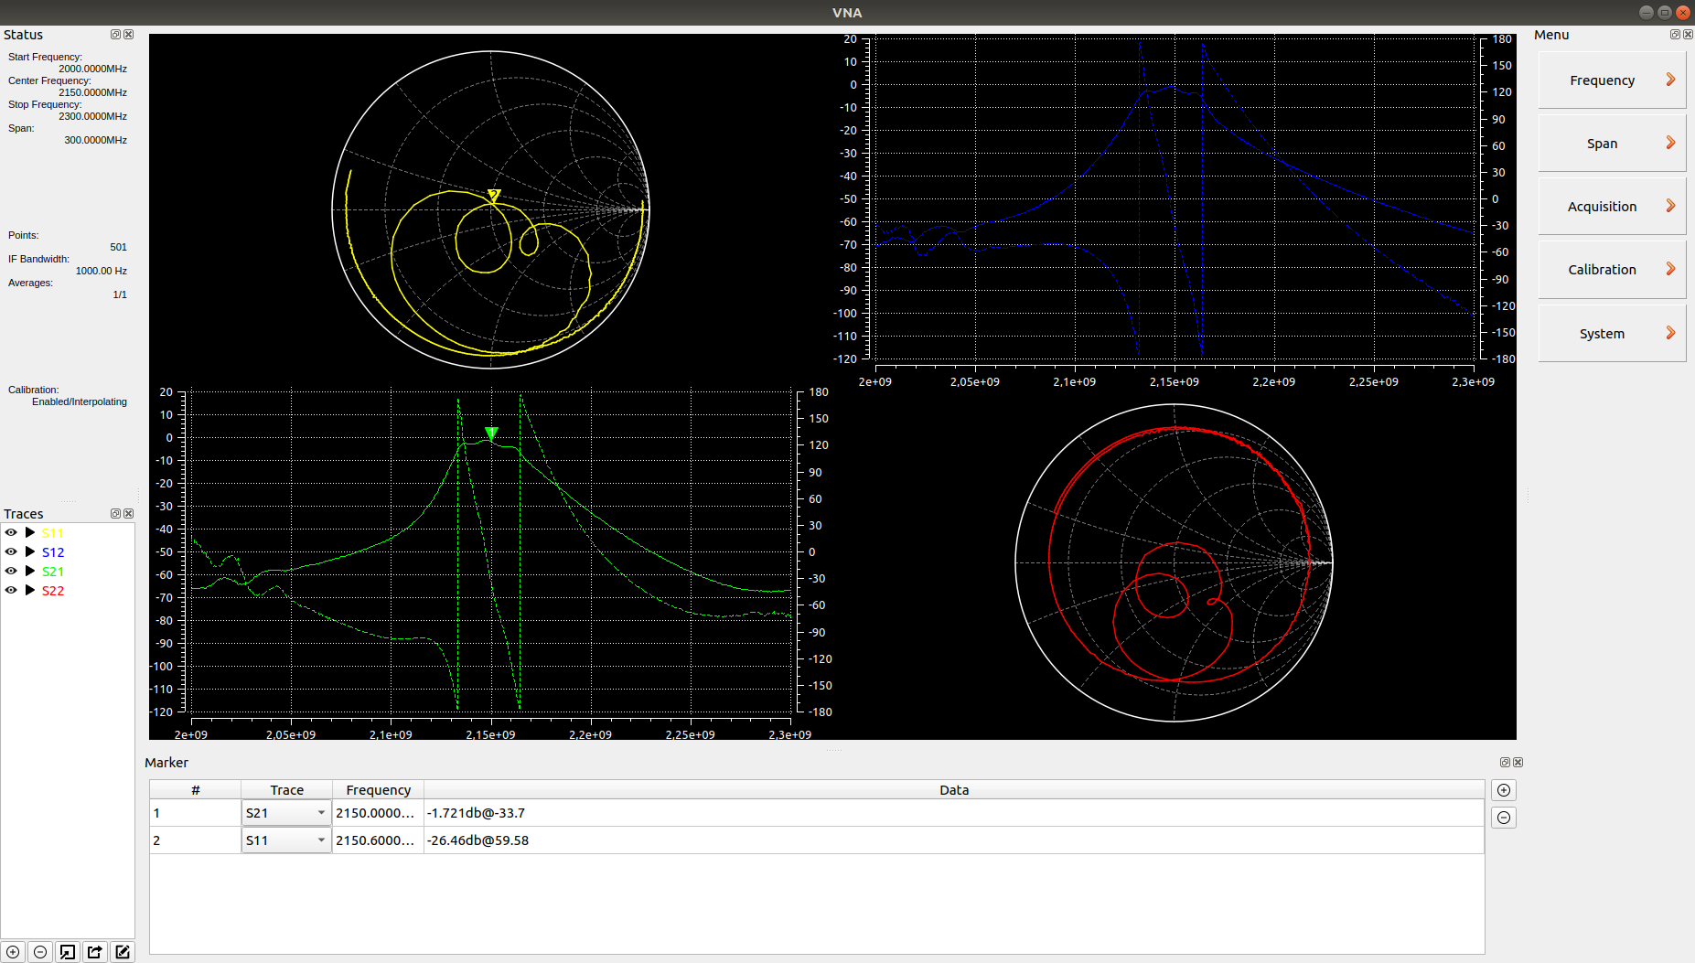Float the Menu panel
The image size is (1695, 963).
[x=1676, y=35]
